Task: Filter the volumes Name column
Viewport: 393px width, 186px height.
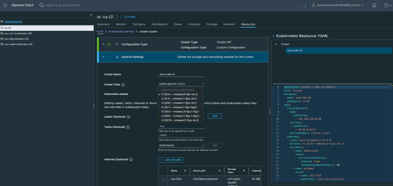Action: point(185,171)
